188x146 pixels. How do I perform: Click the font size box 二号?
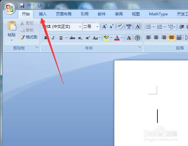[89, 27]
